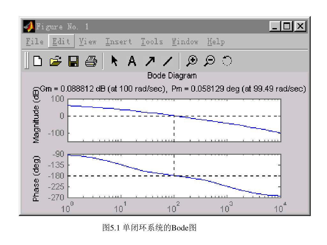Click the -270 phase tick label
Screen dimensions: 327x245
point(56,197)
